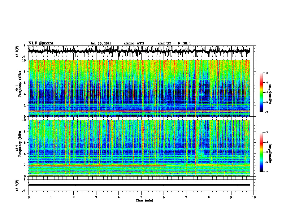Click the 'VLF Spectra' plot title
The height and width of the screenshot is (221, 286).
(x=41, y=43)
